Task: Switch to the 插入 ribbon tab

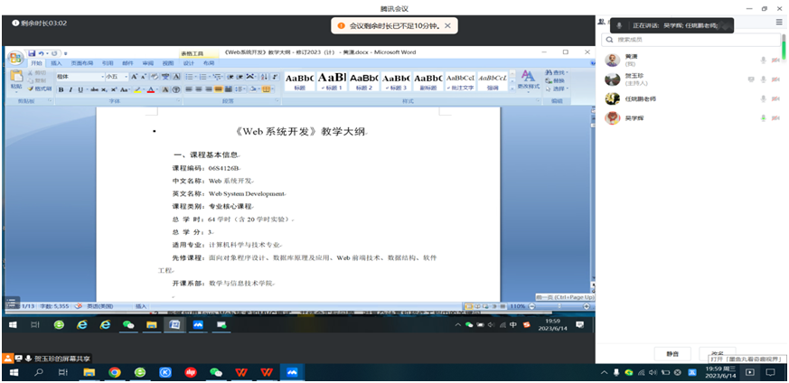Action: [56, 63]
